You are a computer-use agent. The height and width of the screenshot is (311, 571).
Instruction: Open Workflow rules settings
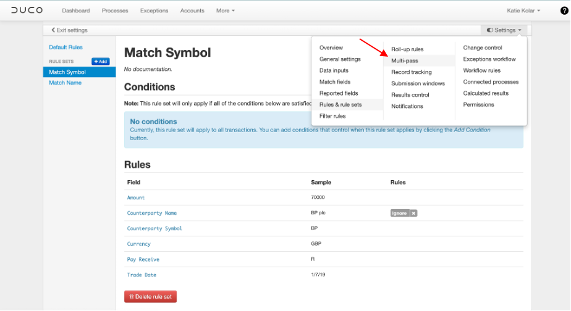[x=482, y=70]
